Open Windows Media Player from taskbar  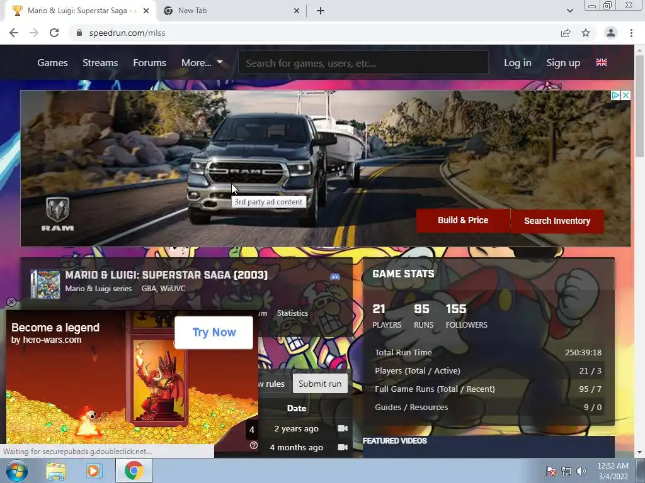coord(93,470)
